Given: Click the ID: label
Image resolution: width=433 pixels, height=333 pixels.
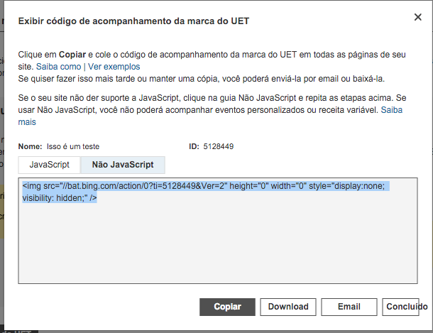Looking at the screenshot, I should 194,146.
